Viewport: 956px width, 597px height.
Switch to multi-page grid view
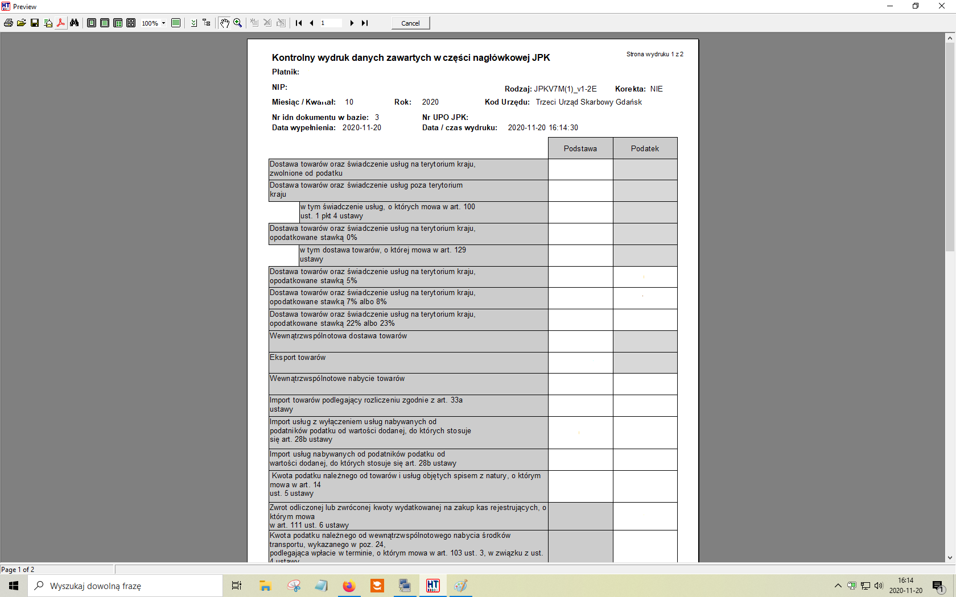point(131,23)
